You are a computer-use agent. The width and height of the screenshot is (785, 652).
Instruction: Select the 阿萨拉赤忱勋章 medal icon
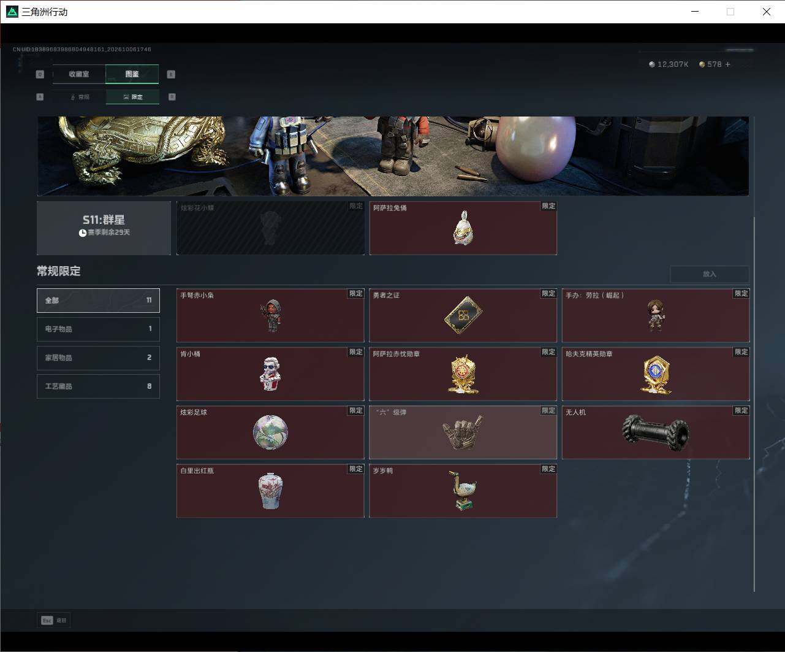tap(463, 374)
